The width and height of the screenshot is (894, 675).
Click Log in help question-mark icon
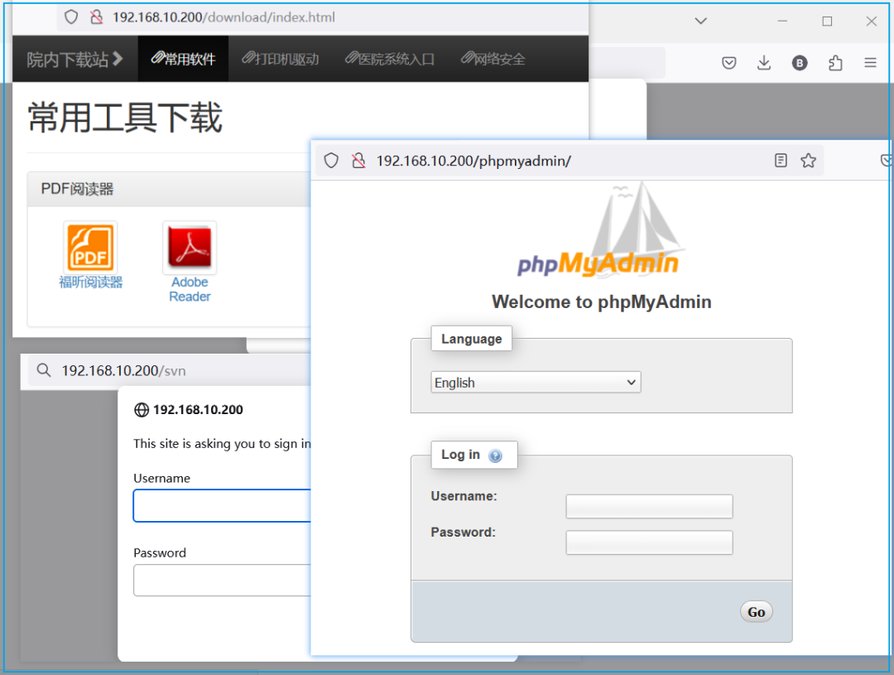[496, 456]
